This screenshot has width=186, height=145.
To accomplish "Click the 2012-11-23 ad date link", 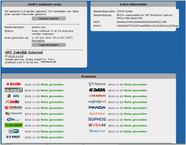I will (x=16, y=56).
